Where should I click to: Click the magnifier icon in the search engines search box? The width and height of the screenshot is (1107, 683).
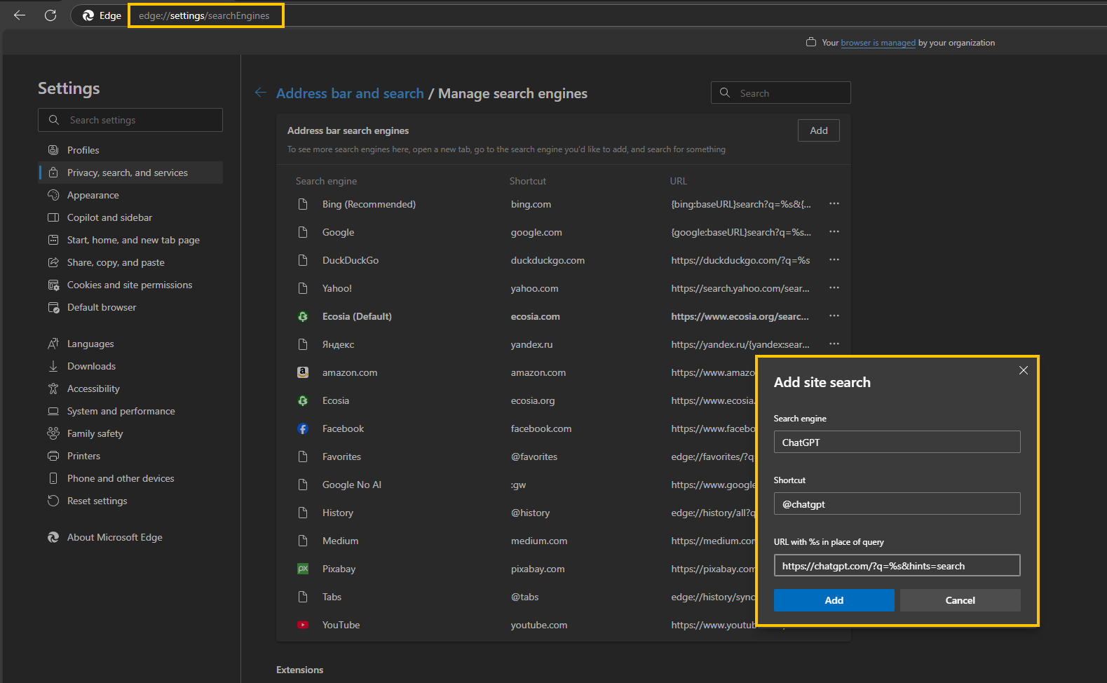[725, 93]
